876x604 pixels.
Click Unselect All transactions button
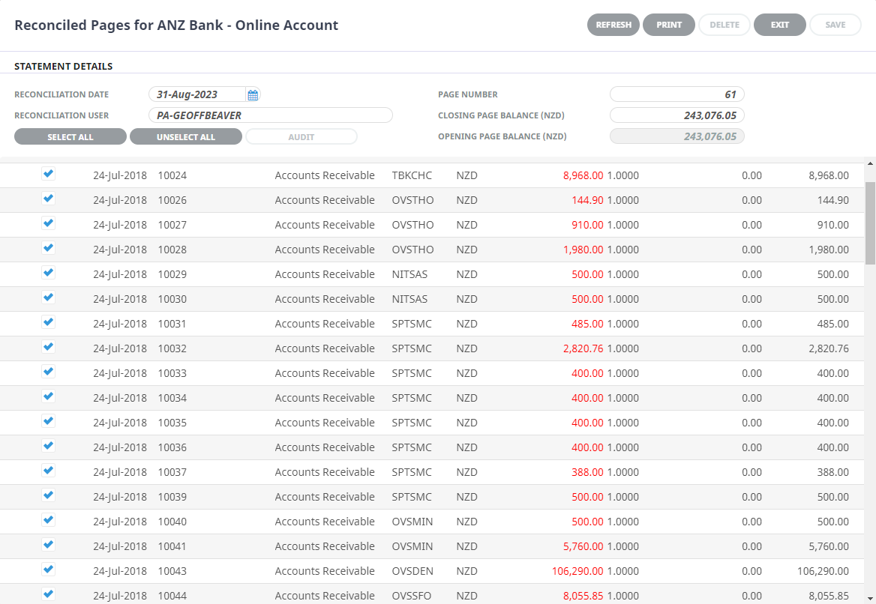(x=186, y=137)
